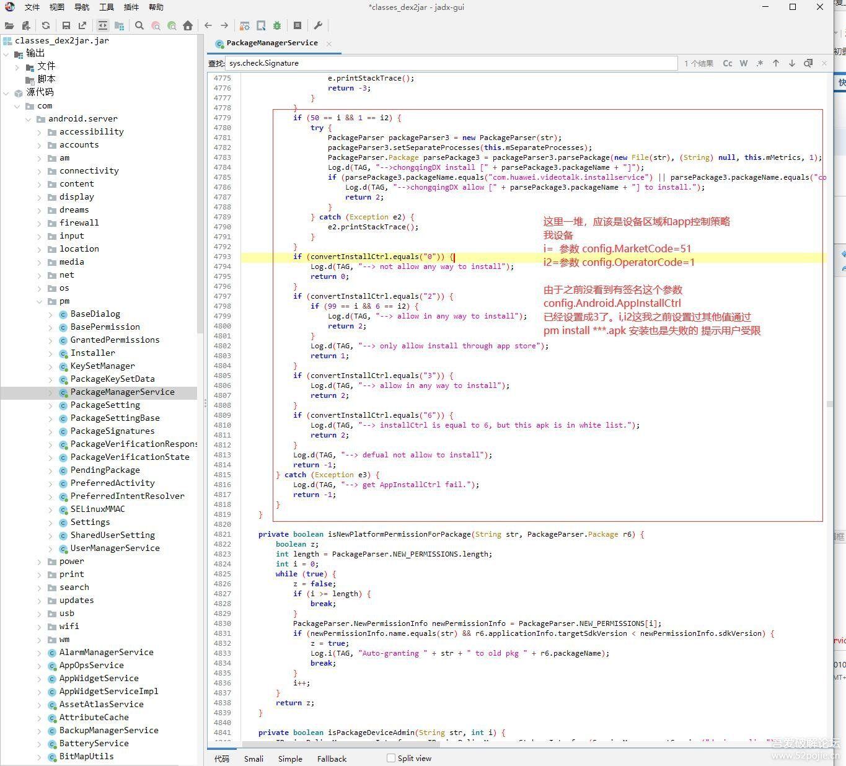
Task: Open the 文件 menu
Action: pyautogui.click(x=32, y=7)
